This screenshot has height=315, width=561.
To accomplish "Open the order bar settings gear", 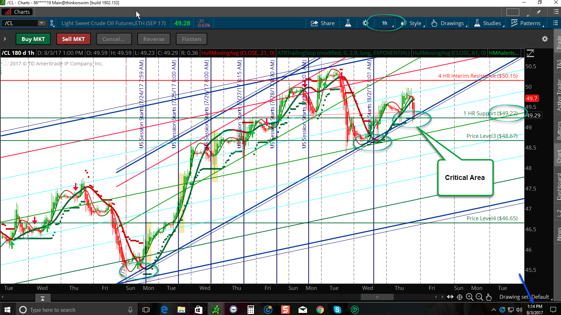I will [x=545, y=39].
